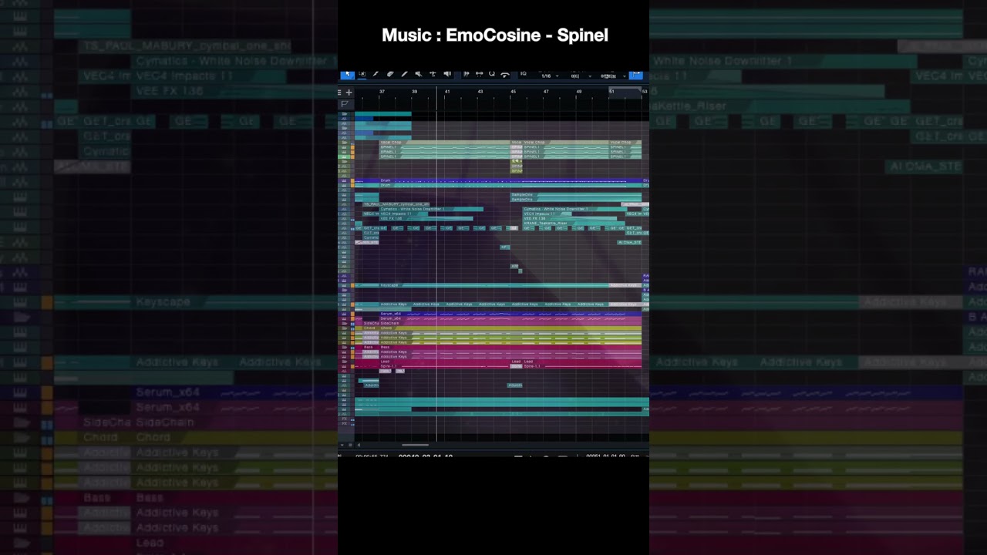987x555 pixels.
Task: Click bar 41 on the timeline ruler
Action: click(x=447, y=92)
